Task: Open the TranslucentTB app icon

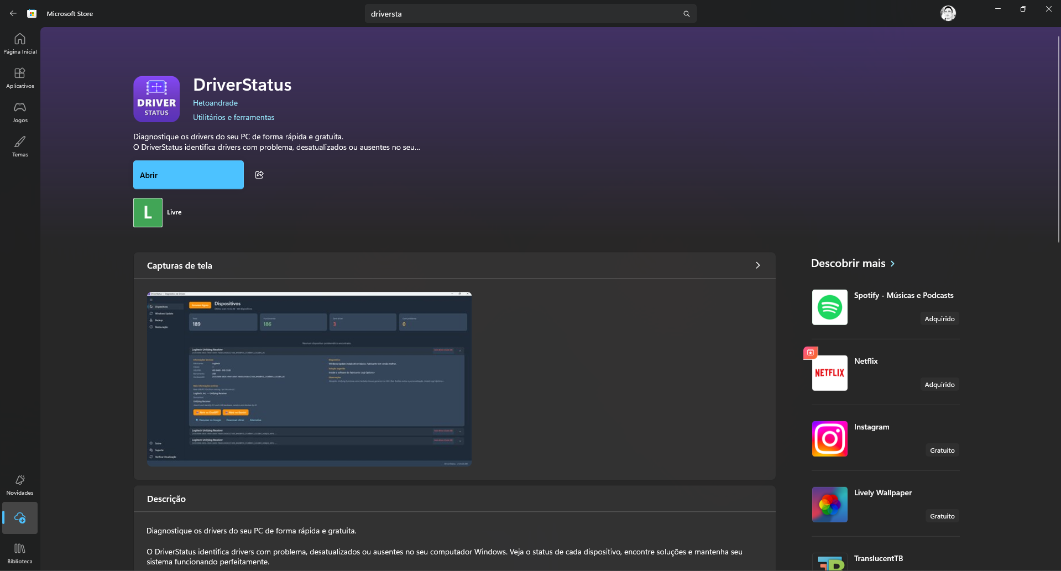Action: pos(829,562)
